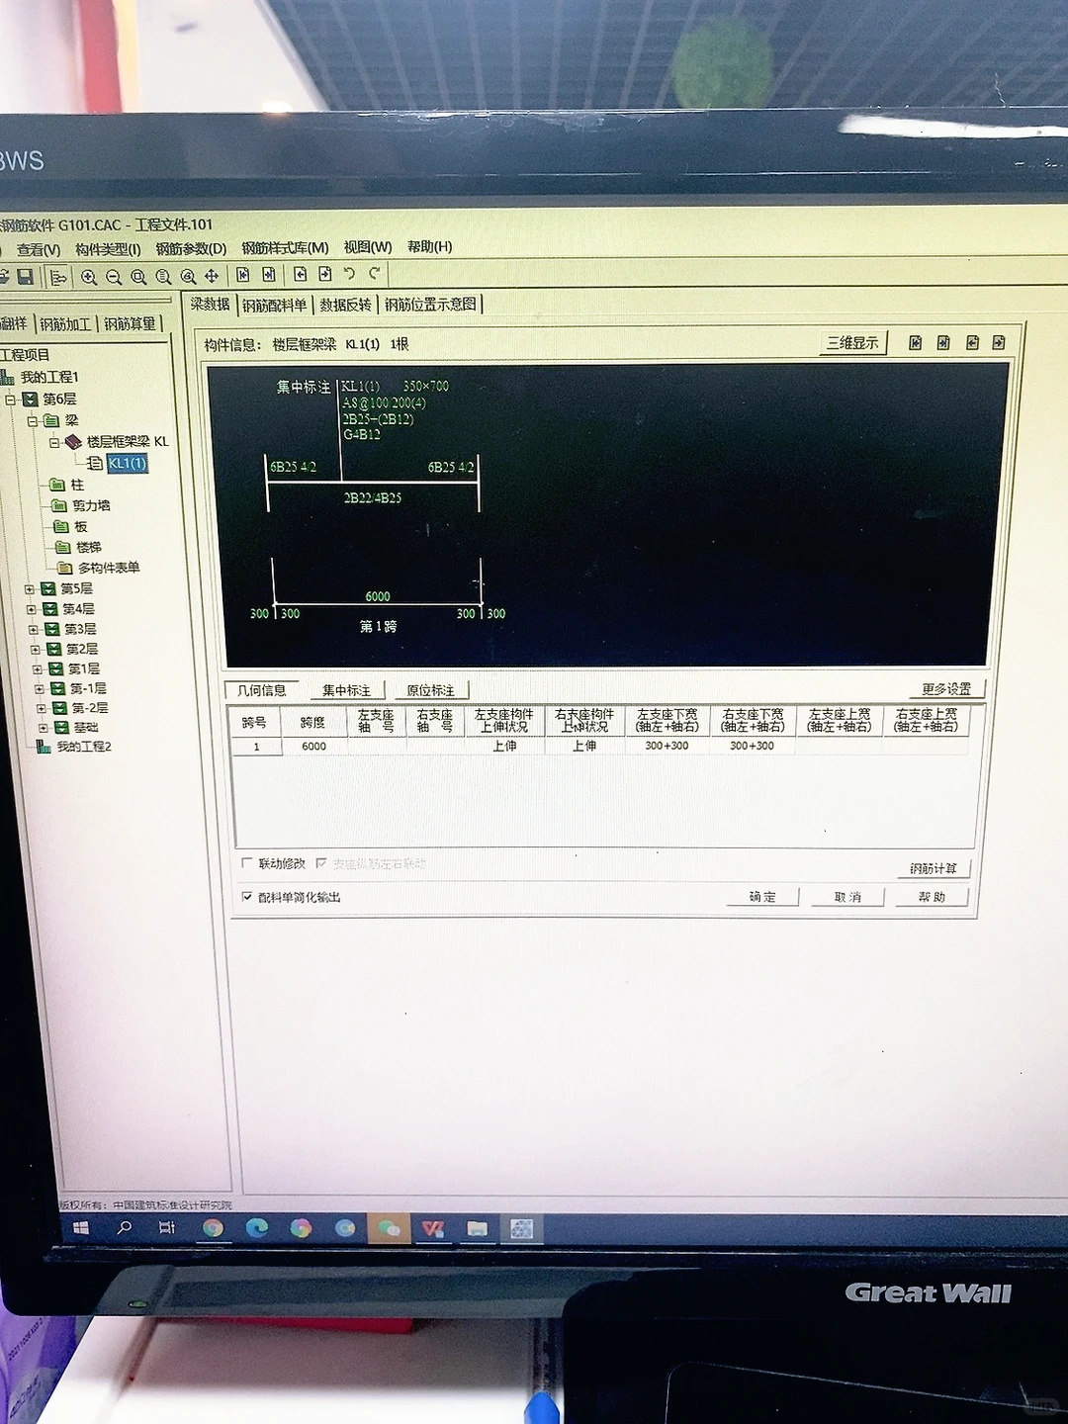The height and width of the screenshot is (1424, 1068).
Task: Click the 确定 button
Action: pyautogui.click(x=761, y=897)
